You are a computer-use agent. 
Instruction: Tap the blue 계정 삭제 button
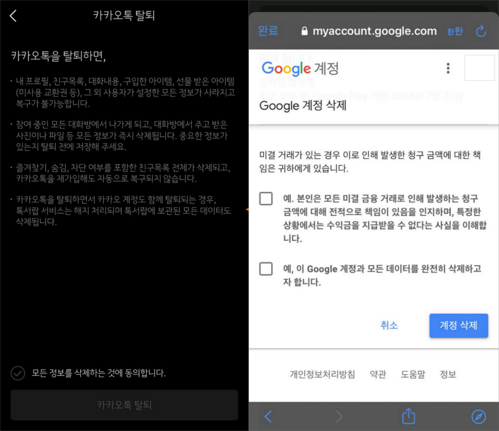(459, 325)
